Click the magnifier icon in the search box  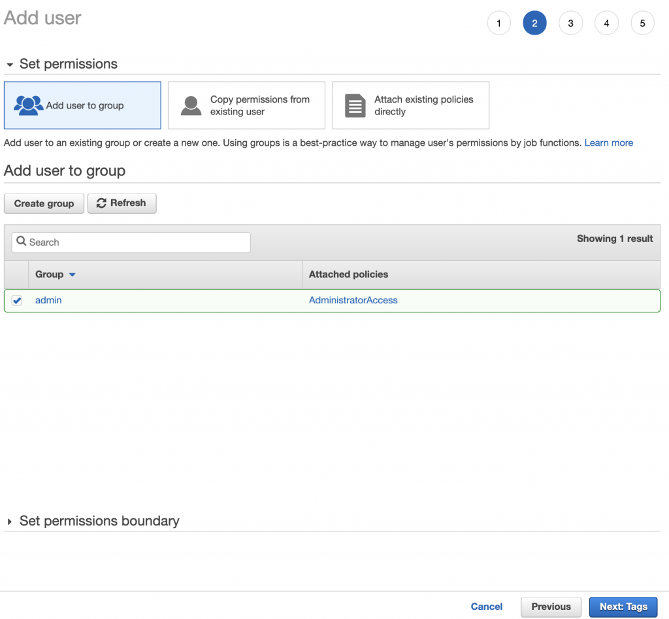click(22, 242)
